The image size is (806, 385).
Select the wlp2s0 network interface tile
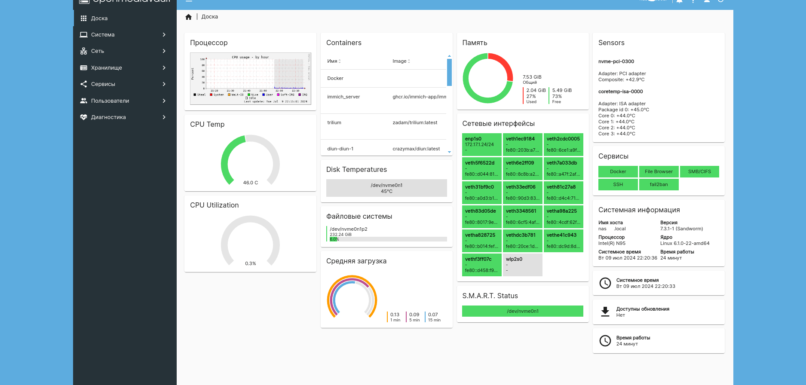[x=523, y=265]
